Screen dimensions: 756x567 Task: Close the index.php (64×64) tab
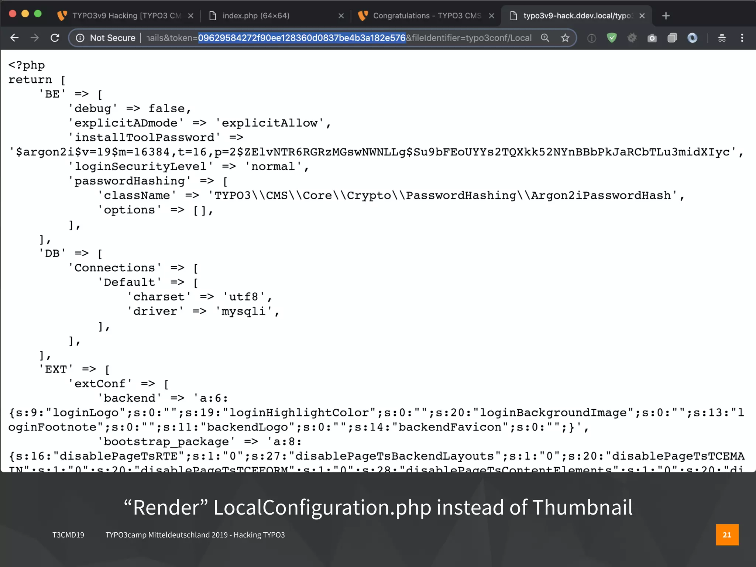coord(341,16)
